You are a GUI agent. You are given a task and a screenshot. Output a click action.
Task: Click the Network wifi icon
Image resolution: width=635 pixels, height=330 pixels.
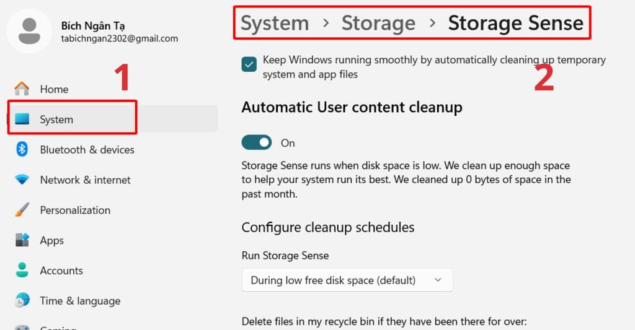[x=22, y=179]
